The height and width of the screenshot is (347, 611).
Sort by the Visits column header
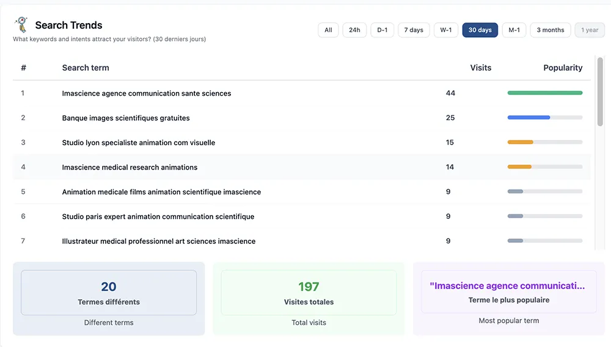(x=480, y=68)
